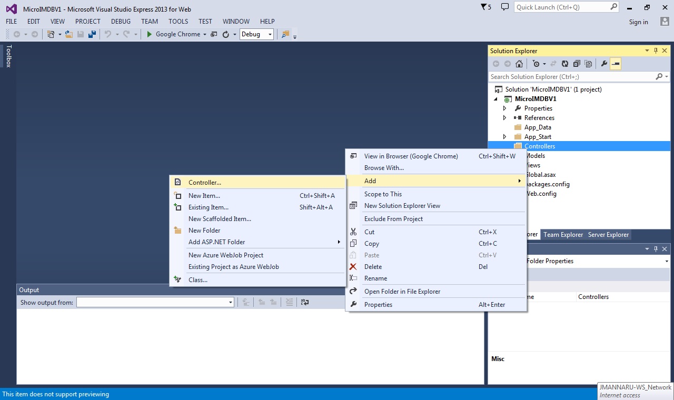Switch to the Team Explorer tab

click(x=563, y=235)
